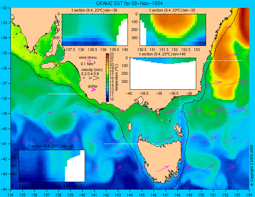
Task: Click the largest velocity arrowhead sample in legend
Action: tap(96, 78)
